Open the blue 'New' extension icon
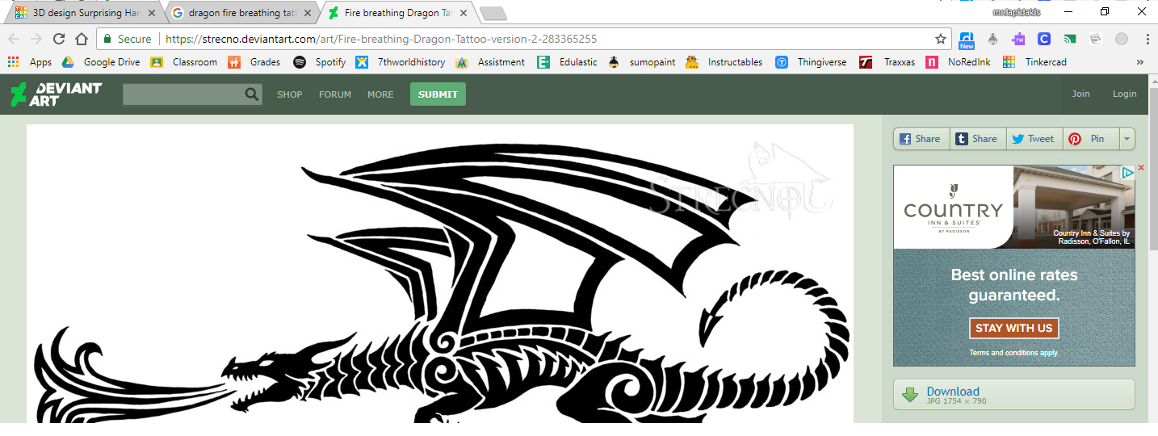Viewport: 1158px width, 436px height. (x=967, y=40)
